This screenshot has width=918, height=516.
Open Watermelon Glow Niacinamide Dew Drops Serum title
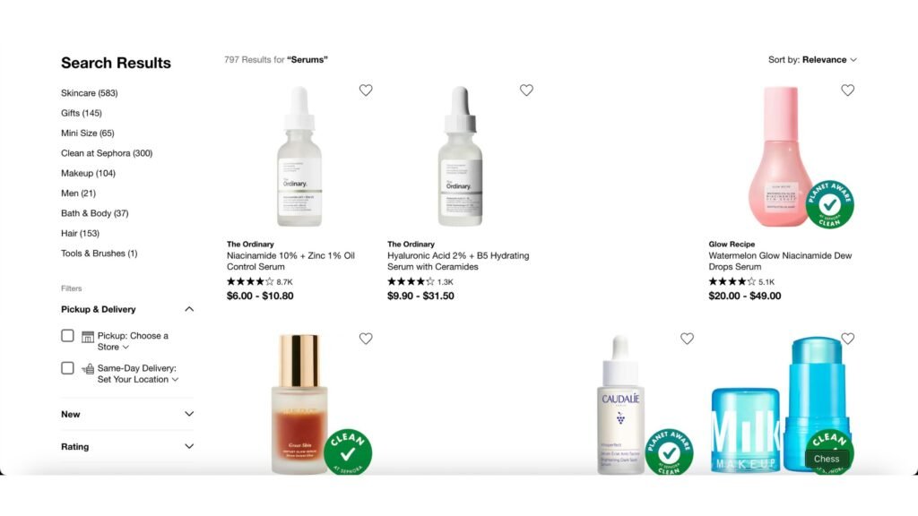[x=780, y=261]
